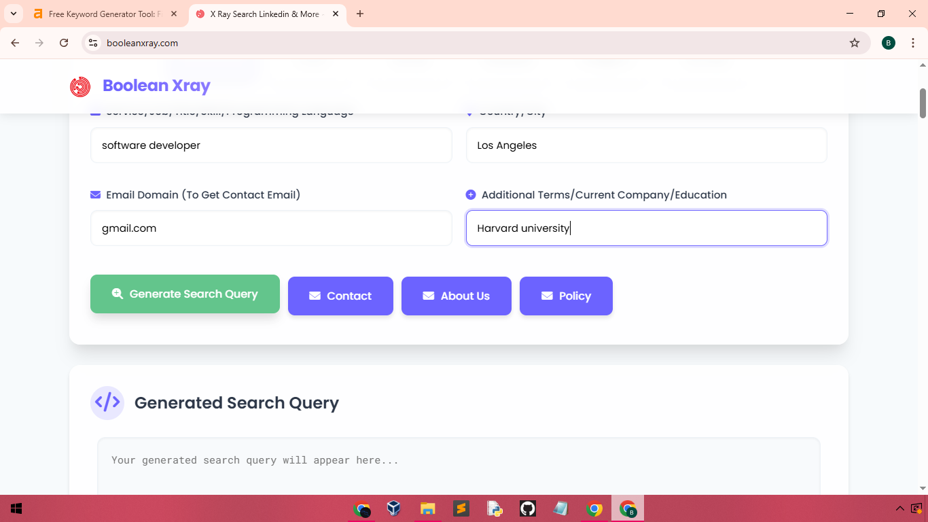Expand the tab search dropdown arrow
Screen dimensions: 928x522
point(14,14)
